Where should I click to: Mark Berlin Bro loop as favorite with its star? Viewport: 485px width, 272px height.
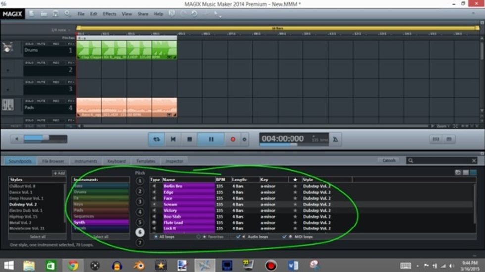(x=295, y=186)
